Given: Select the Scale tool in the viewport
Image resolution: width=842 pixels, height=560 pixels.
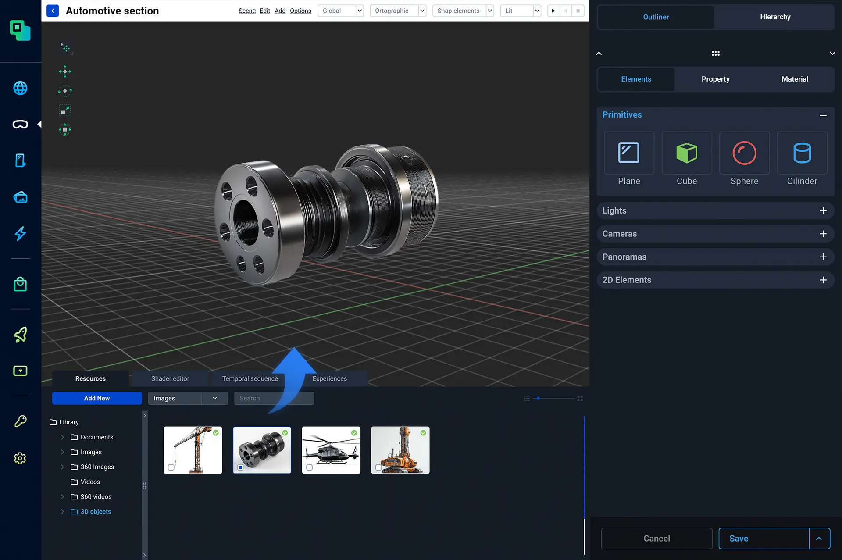Looking at the screenshot, I should pos(64,110).
